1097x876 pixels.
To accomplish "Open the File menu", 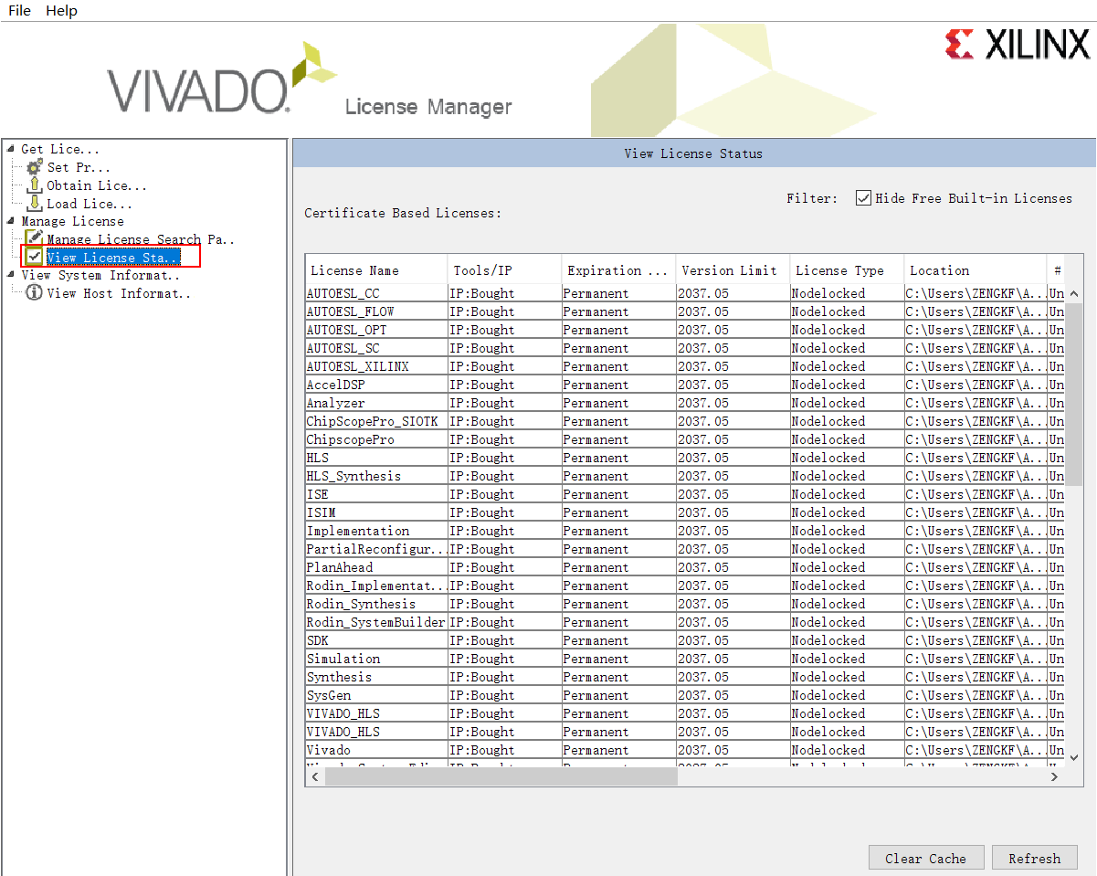I will click(x=19, y=11).
